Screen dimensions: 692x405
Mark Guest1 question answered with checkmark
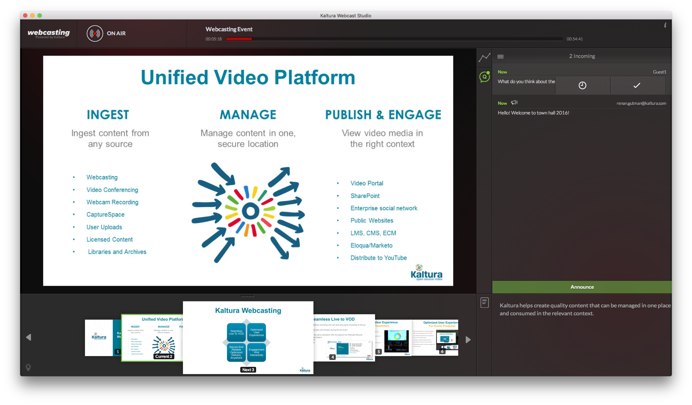click(637, 85)
